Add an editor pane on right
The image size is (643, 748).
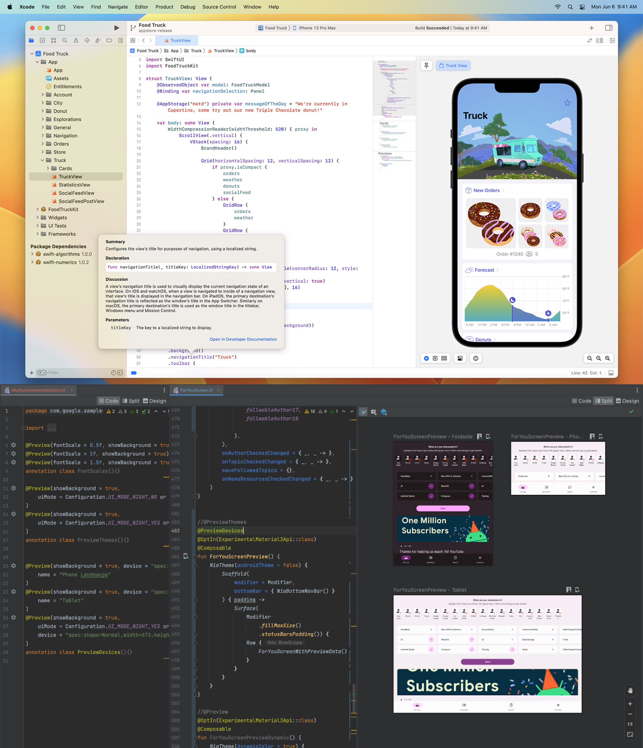coord(612,41)
